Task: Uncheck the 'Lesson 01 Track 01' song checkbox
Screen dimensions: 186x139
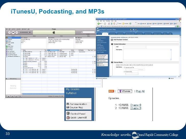Action: [24, 68]
